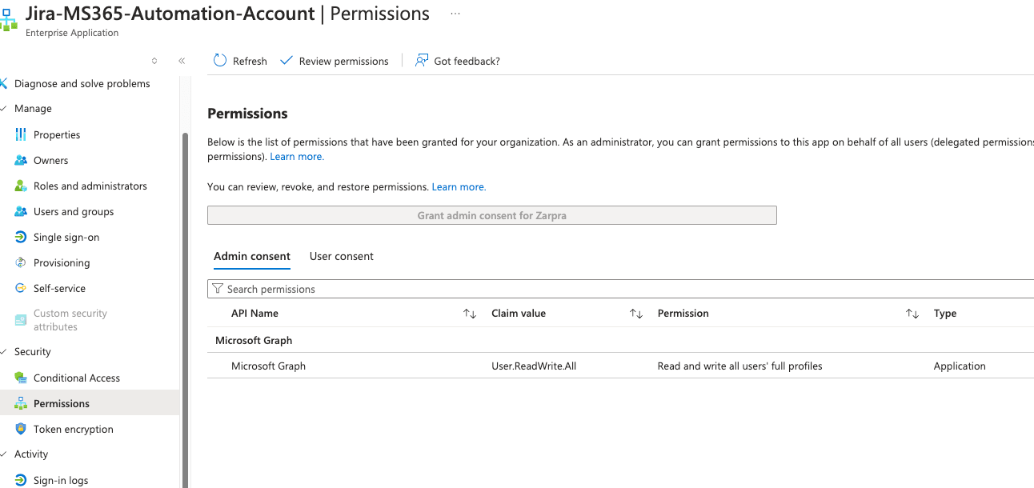The height and width of the screenshot is (488, 1034).
Task: Click the Application type cell
Action: [960, 366]
